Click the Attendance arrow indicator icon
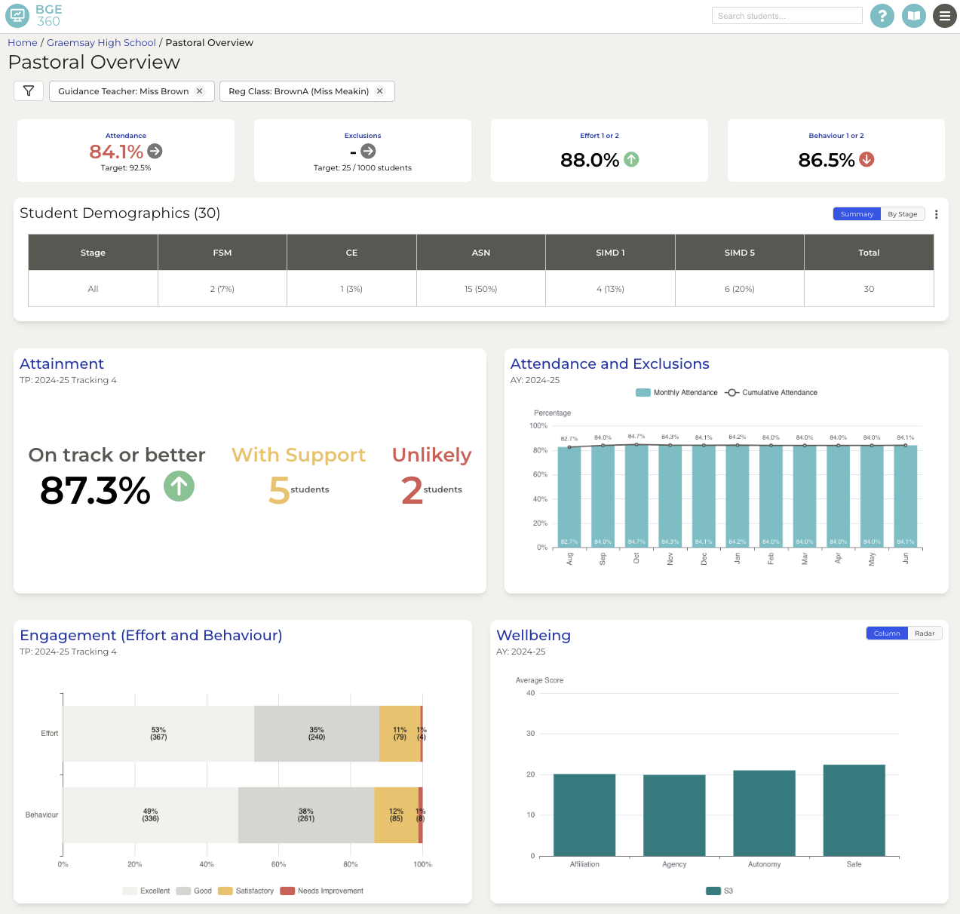The image size is (960, 914). click(x=155, y=151)
